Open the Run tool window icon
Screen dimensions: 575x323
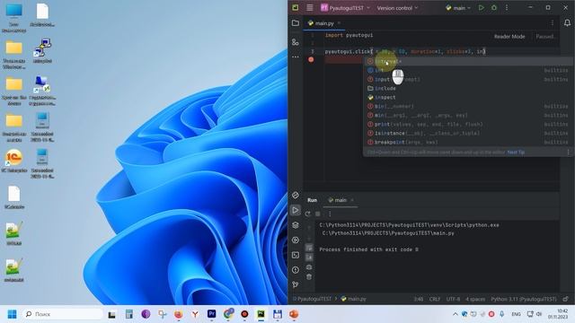click(296, 210)
